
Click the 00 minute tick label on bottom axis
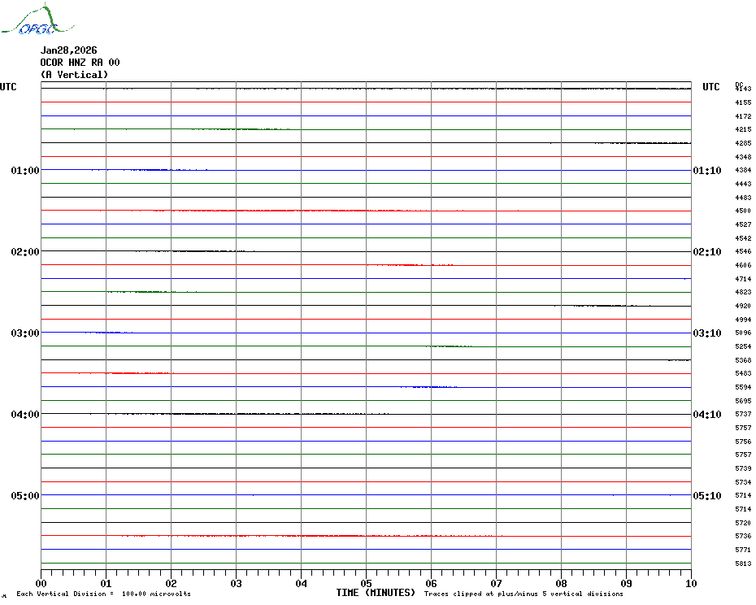click(41, 583)
